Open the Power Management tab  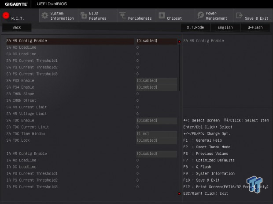pyautogui.click(x=214, y=16)
